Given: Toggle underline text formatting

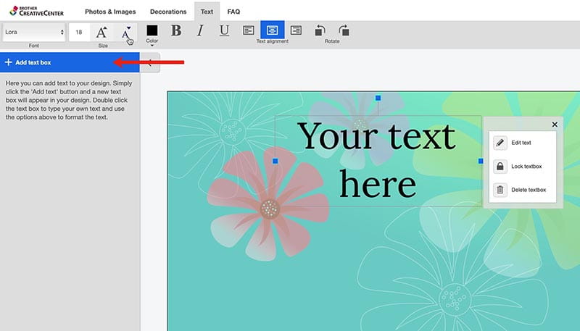Looking at the screenshot, I should [x=224, y=30].
